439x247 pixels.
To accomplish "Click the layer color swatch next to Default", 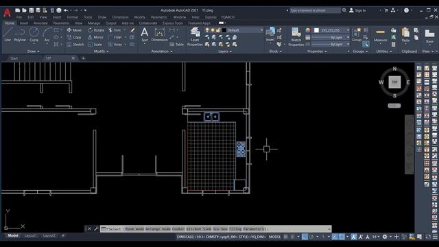I will tap(224, 30).
